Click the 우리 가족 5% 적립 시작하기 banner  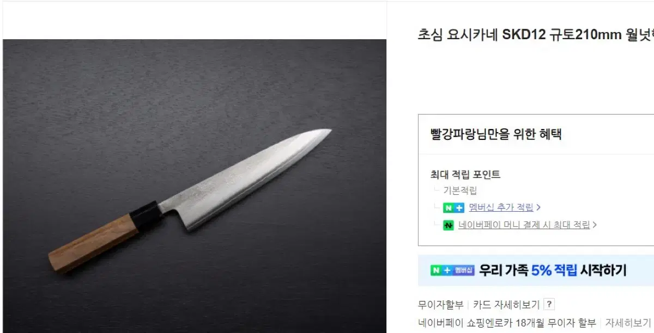pyautogui.click(x=536, y=270)
